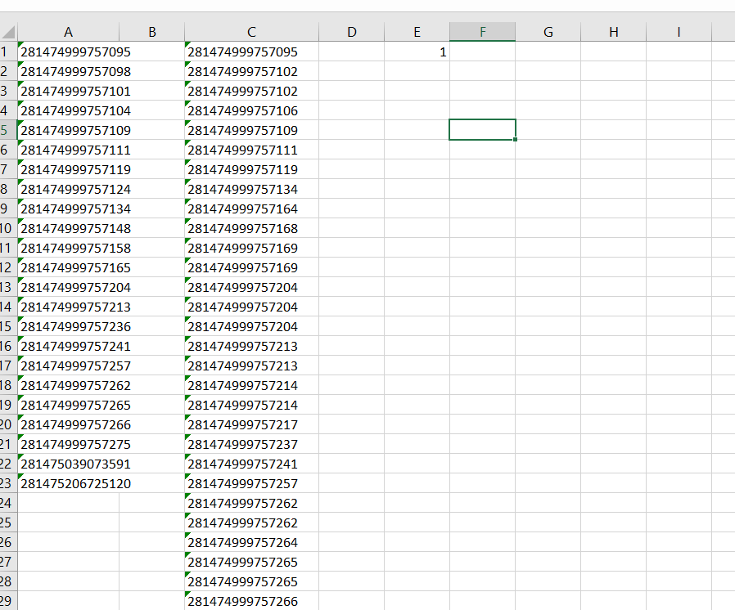Click cell C4 with 281474999757106
This screenshot has width=735, height=610.
pyautogui.click(x=252, y=110)
